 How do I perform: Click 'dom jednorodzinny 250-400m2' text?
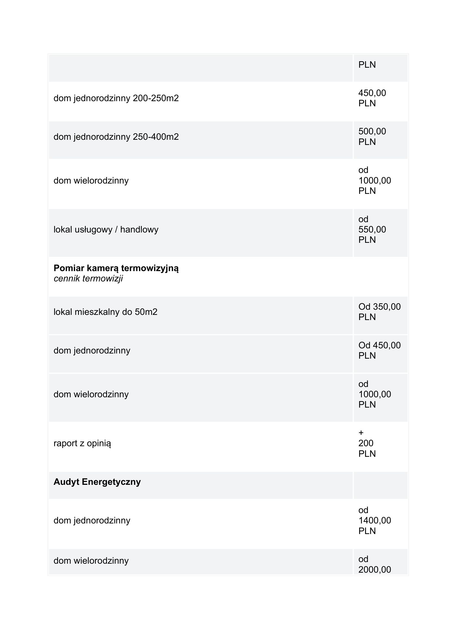click(116, 137)
